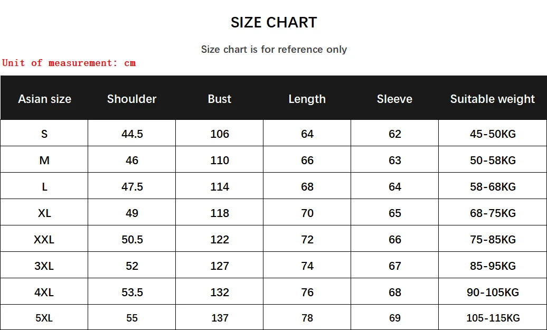Select the M size row label
547x330 pixels.
coord(44,161)
